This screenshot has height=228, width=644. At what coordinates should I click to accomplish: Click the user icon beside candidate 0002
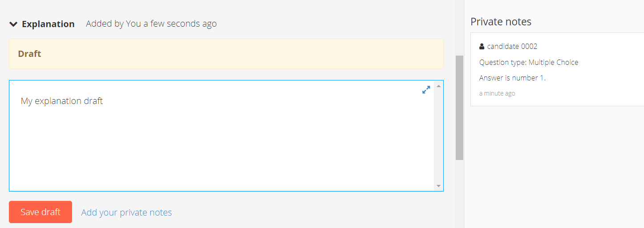tap(482, 46)
